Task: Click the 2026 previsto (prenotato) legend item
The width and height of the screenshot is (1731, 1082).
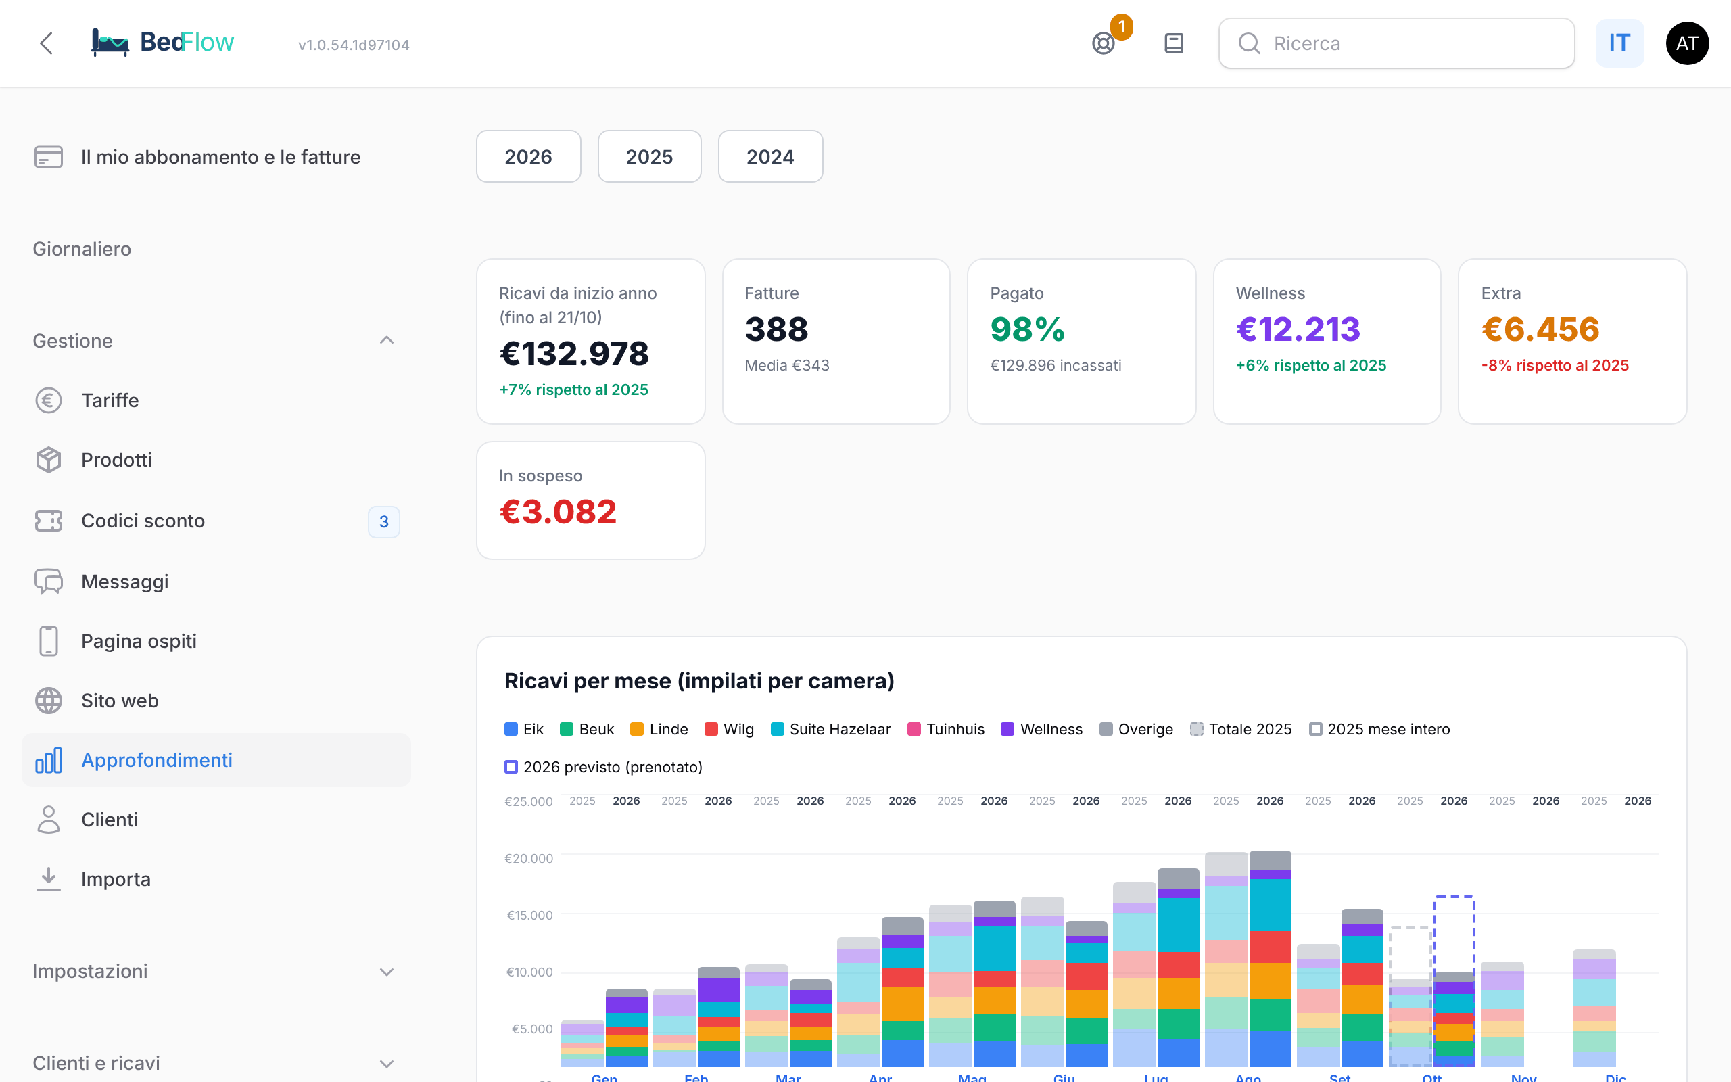Action: pyautogui.click(x=603, y=767)
